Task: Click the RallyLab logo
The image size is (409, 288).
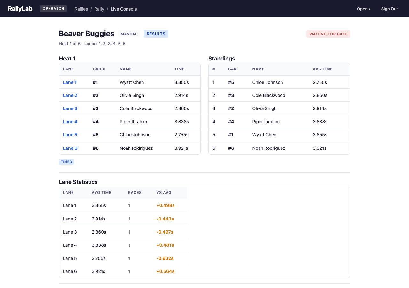Action: [20, 9]
